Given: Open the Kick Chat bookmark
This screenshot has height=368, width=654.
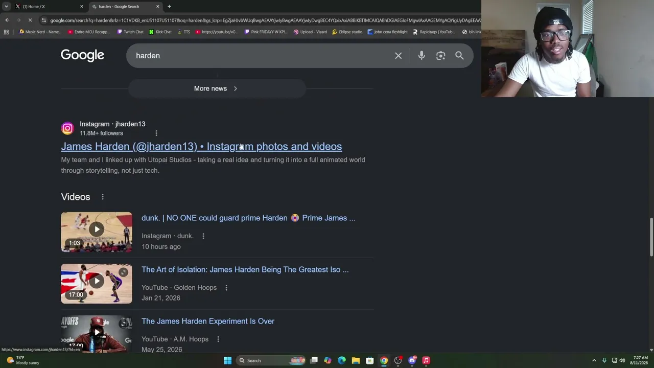Looking at the screenshot, I should [x=160, y=32].
